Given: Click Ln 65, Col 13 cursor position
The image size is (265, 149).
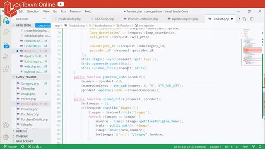Looking at the screenshot, I should pyautogui.click(x=190, y=147).
